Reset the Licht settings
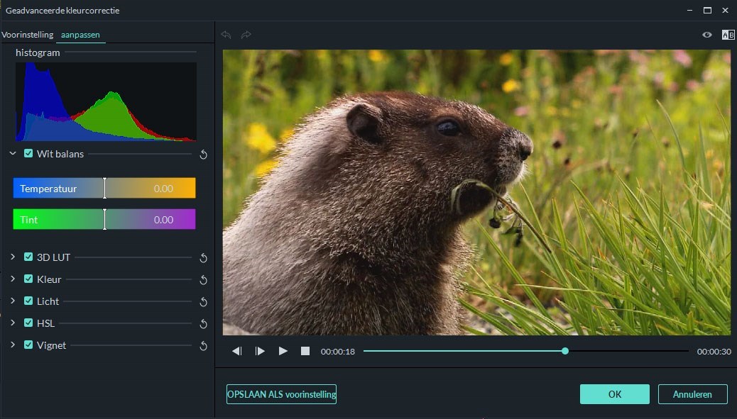Viewport: 737px width, 419px height. pyautogui.click(x=204, y=302)
